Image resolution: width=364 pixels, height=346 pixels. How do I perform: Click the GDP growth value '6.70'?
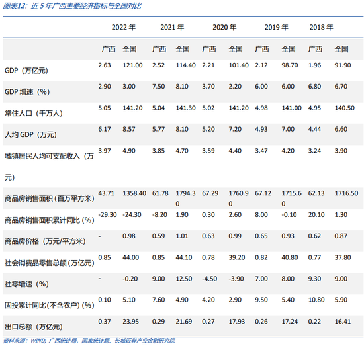(341, 87)
